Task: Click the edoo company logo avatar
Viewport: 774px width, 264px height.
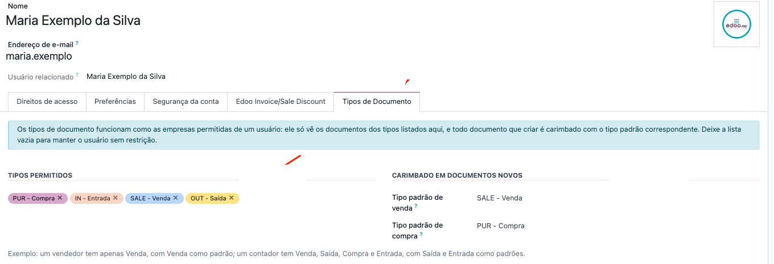Action: [x=736, y=24]
